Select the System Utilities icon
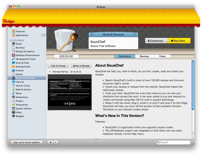This screenshot has width=202, height=156. [14, 108]
